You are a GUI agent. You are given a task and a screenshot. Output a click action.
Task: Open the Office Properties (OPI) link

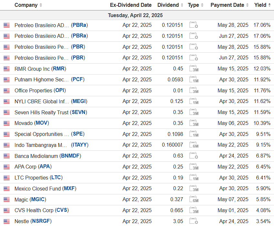tap(33, 90)
